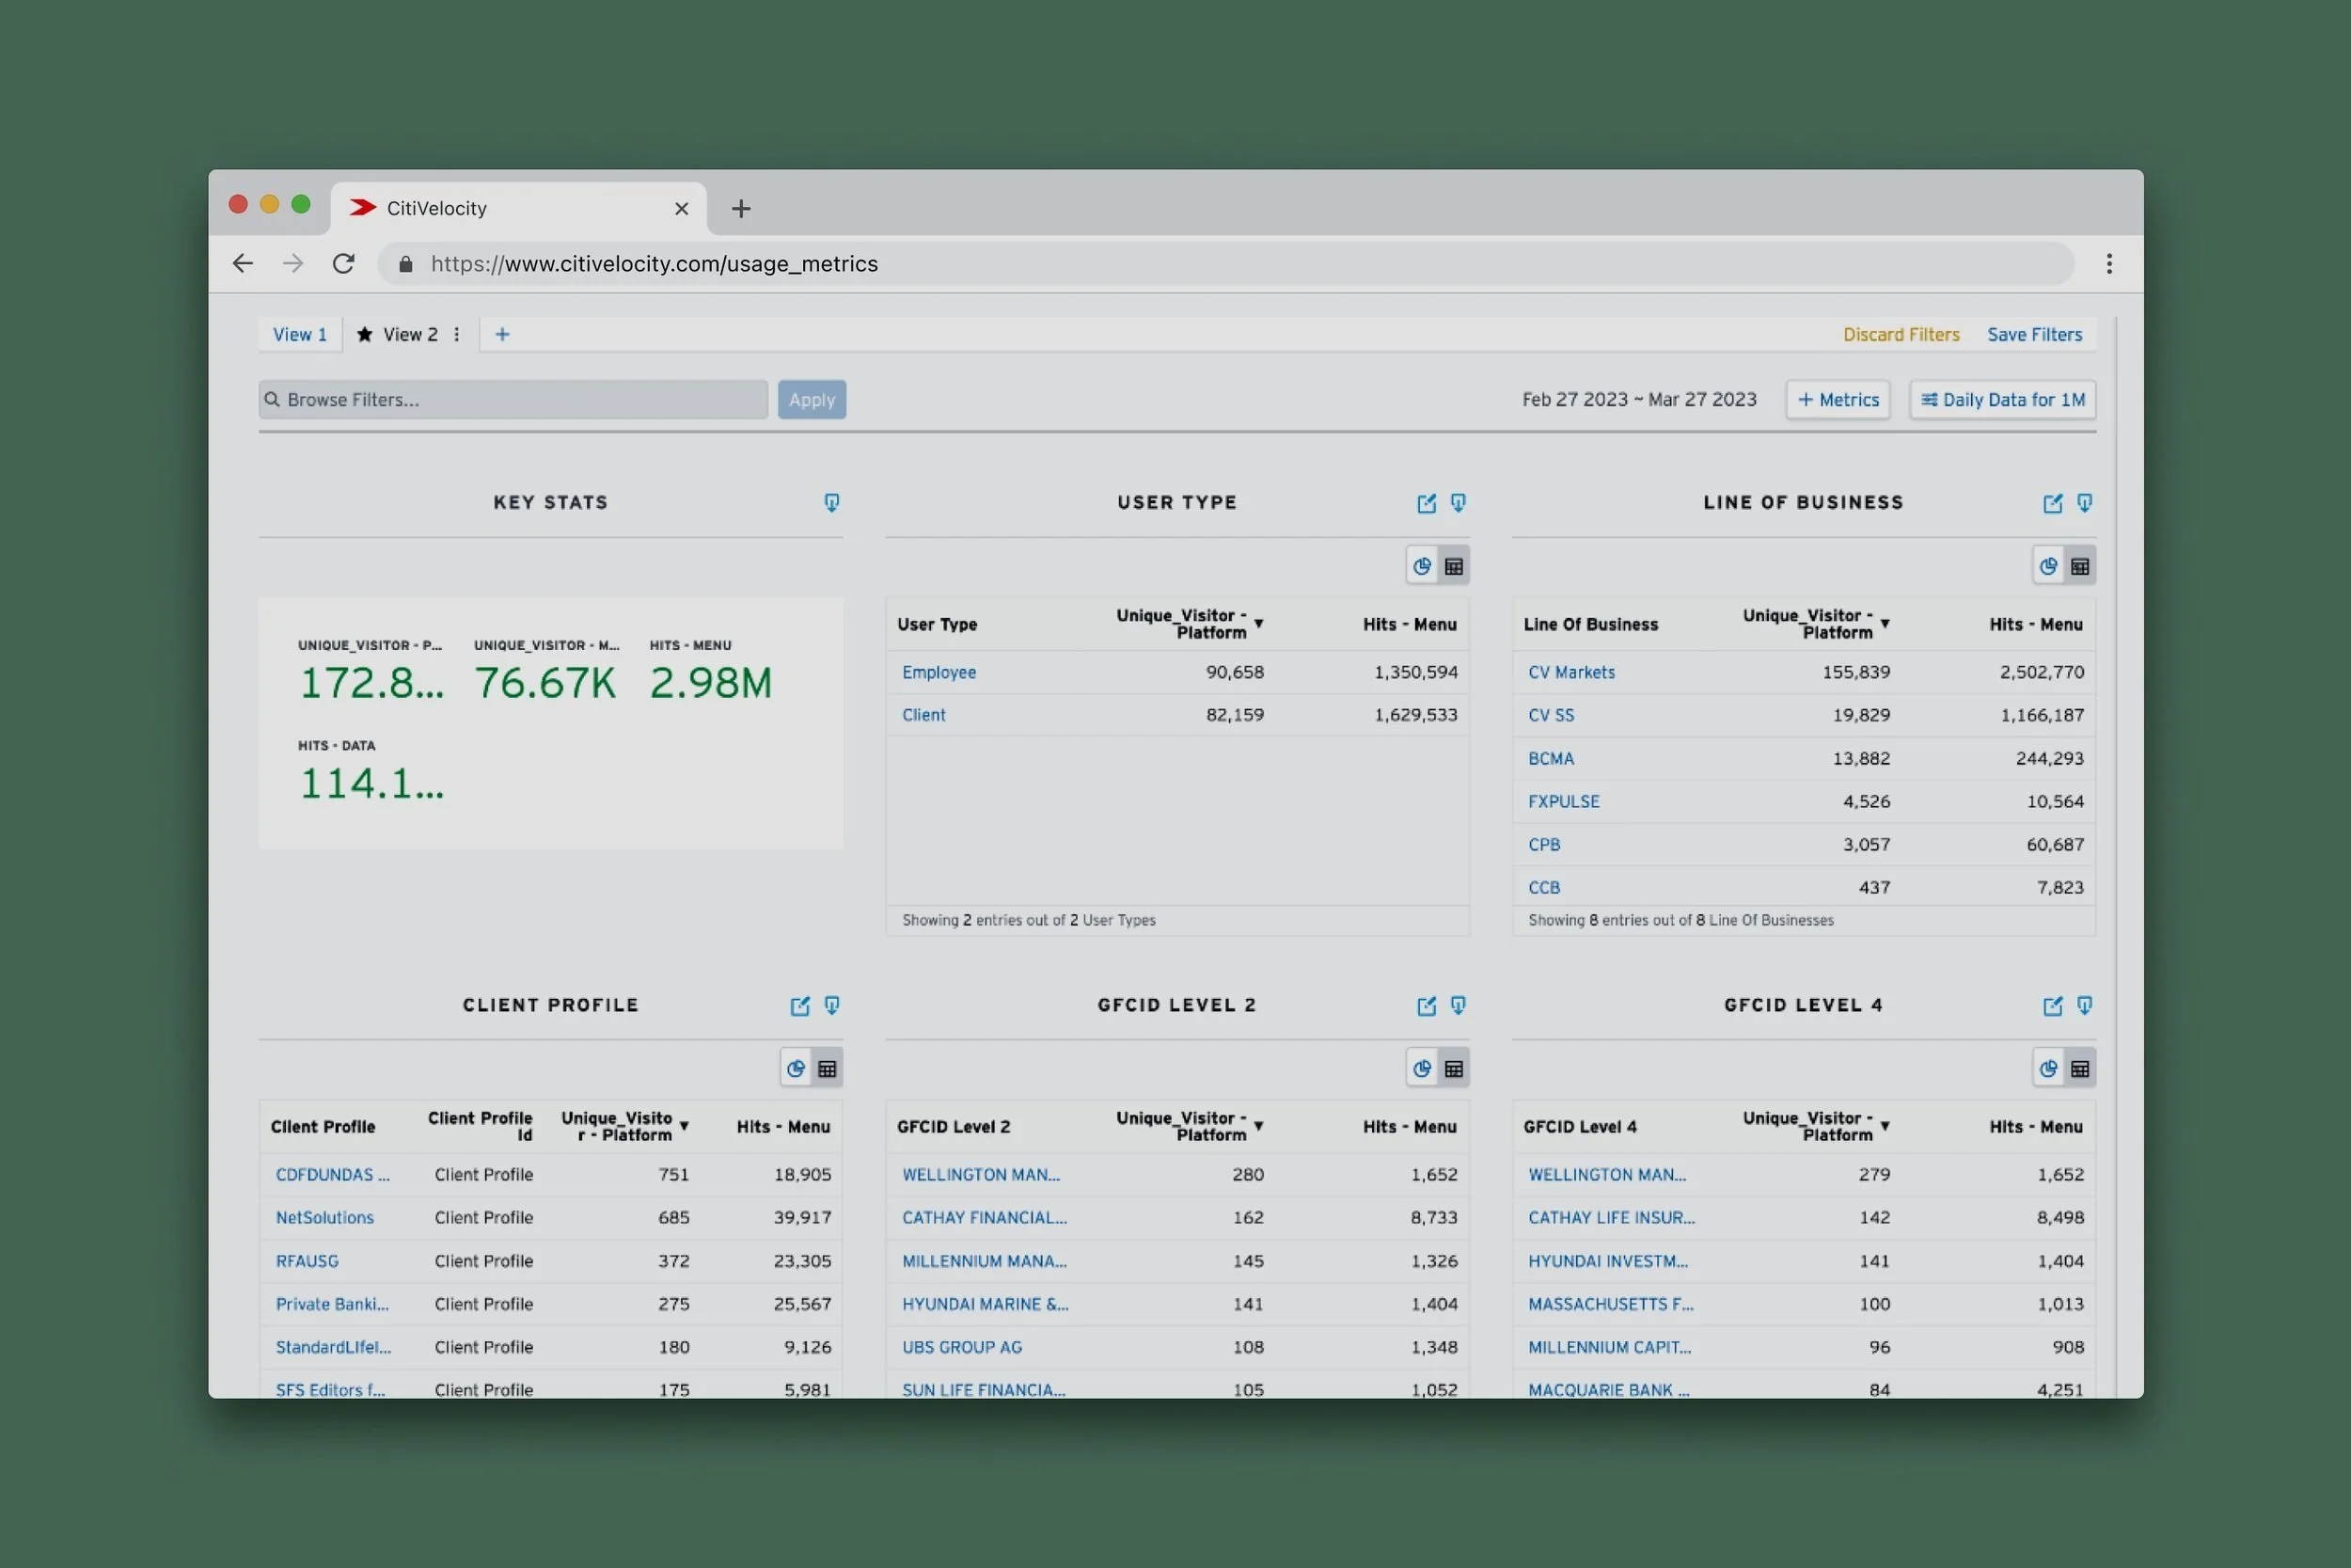Click pin icon in GFCID Level 4 panel

(2084, 1006)
